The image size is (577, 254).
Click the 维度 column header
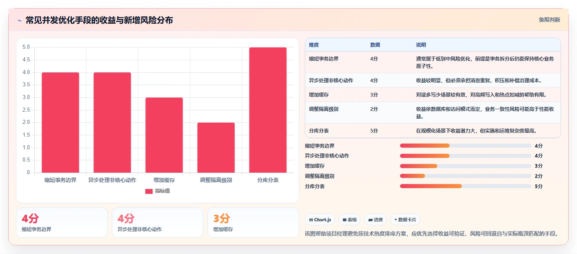[314, 45]
